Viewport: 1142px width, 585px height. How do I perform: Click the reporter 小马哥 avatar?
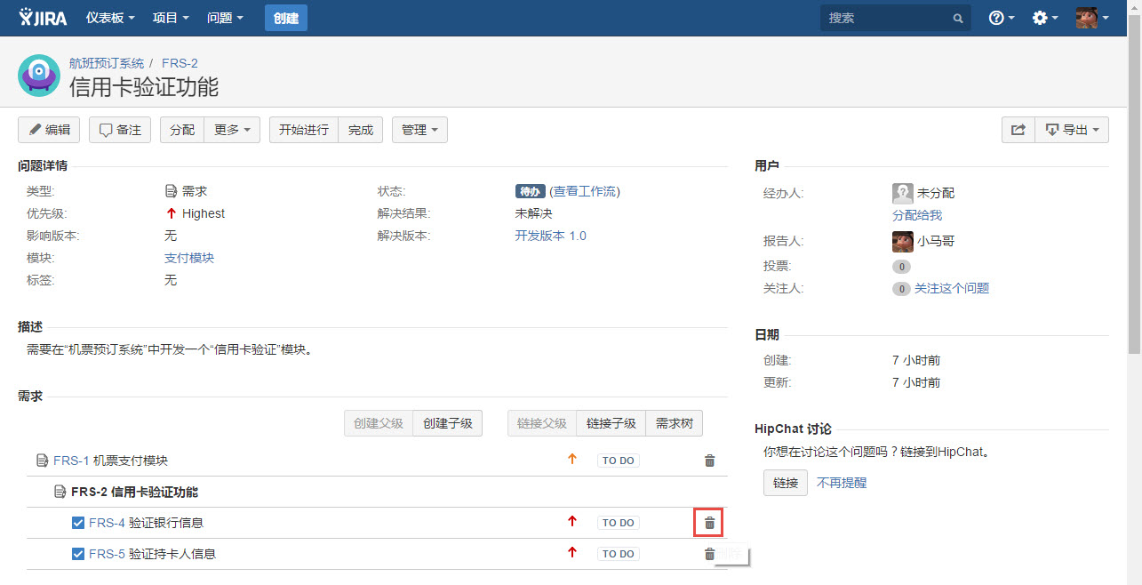[903, 241]
